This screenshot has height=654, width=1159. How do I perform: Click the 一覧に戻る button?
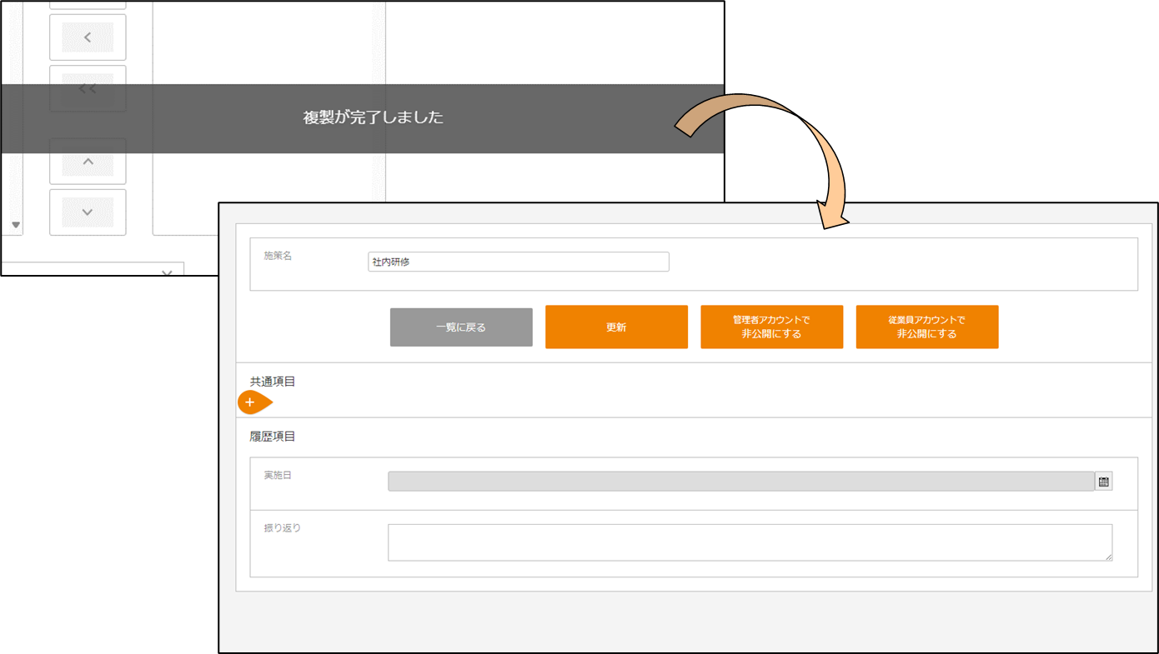(x=461, y=327)
